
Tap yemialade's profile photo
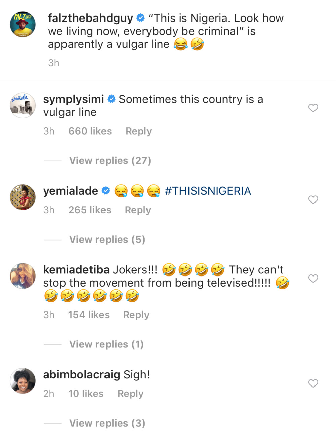point(23,197)
